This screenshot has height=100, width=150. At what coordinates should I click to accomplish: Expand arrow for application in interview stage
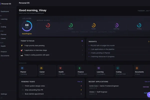82,50
